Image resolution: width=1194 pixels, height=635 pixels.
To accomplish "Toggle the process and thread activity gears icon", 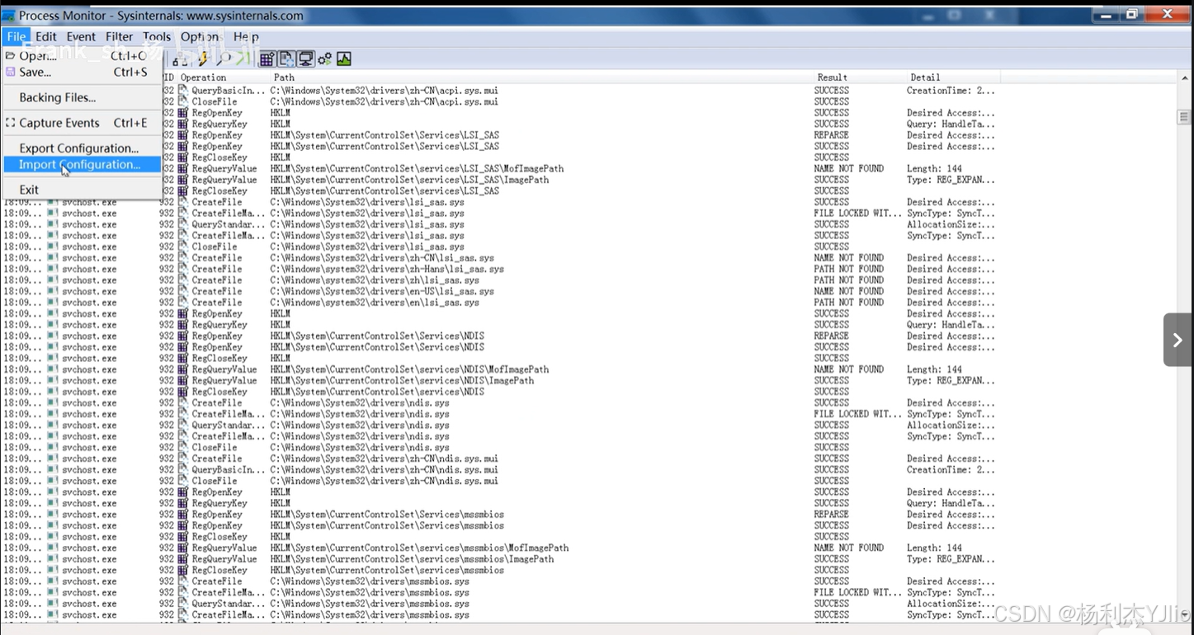I will coord(325,59).
